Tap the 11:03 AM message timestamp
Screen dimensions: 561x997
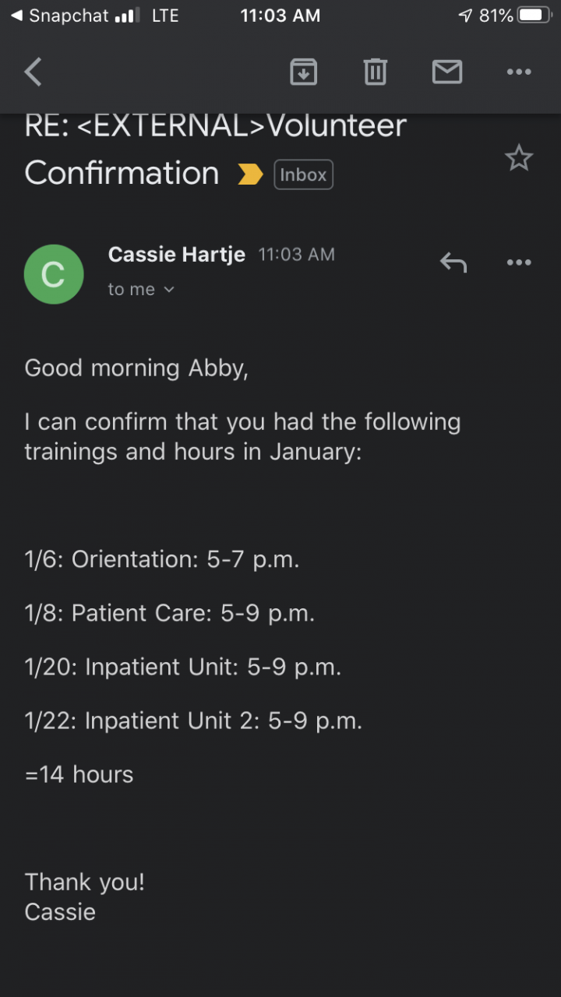(x=296, y=255)
